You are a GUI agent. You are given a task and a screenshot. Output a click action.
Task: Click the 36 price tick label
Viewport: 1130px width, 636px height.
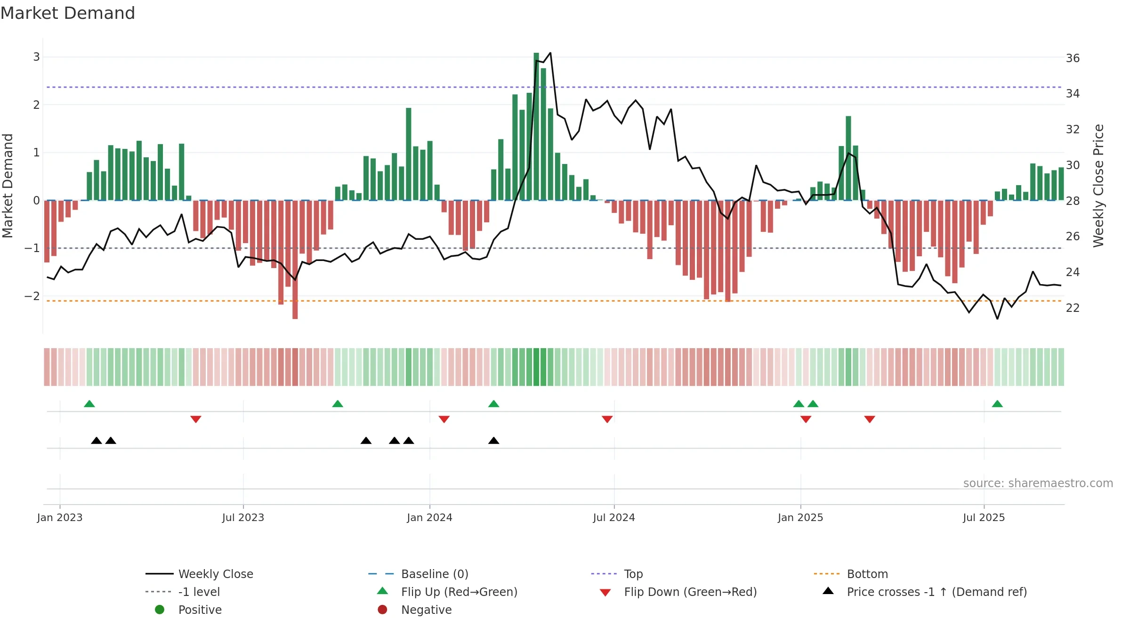click(1073, 58)
